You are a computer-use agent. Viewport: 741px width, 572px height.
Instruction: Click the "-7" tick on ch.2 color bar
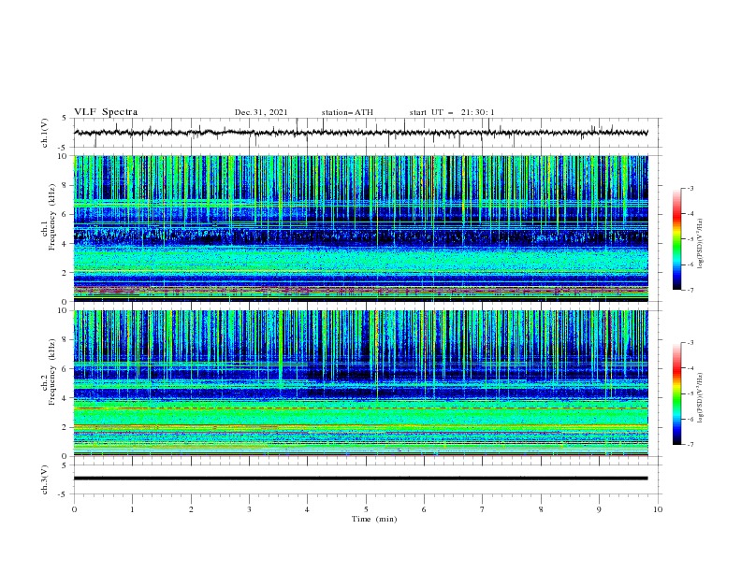point(690,445)
